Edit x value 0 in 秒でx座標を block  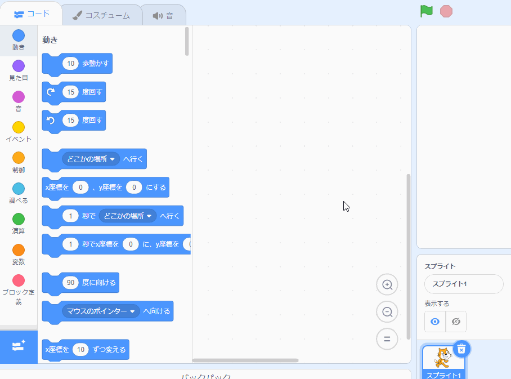click(x=131, y=244)
